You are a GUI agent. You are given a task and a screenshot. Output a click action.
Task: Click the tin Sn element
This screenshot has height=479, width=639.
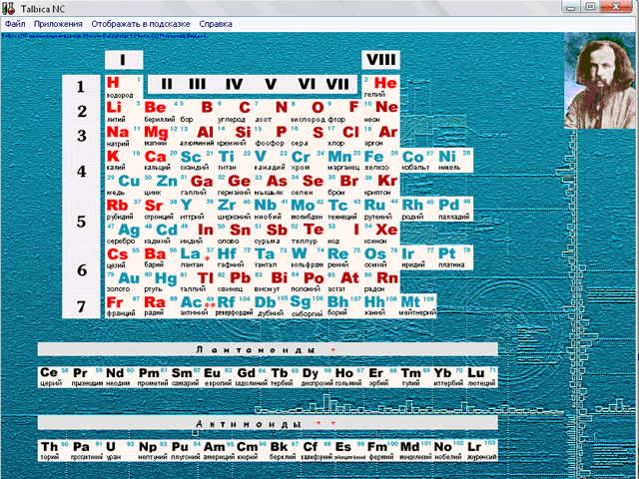pos(235,234)
